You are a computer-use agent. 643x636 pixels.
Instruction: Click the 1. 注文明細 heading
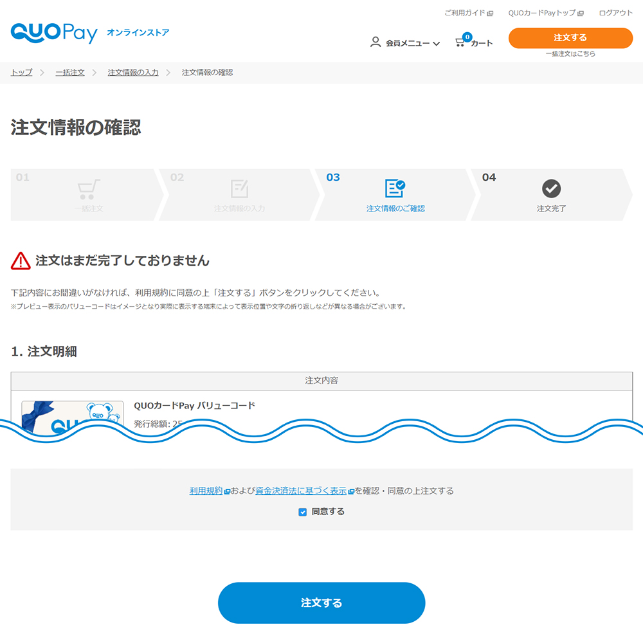pos(44,351)
